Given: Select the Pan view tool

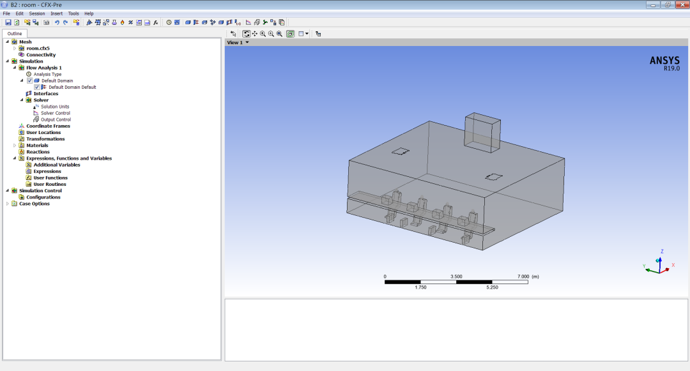Looking at the screenshot, I should coord(255,34).
